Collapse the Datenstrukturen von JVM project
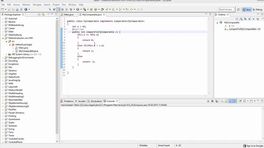 (x=3, y=38)
